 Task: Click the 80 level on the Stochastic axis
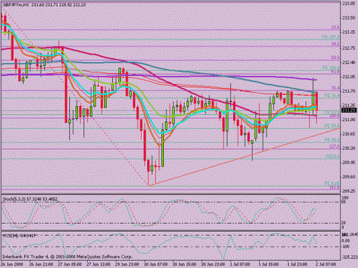344,202
